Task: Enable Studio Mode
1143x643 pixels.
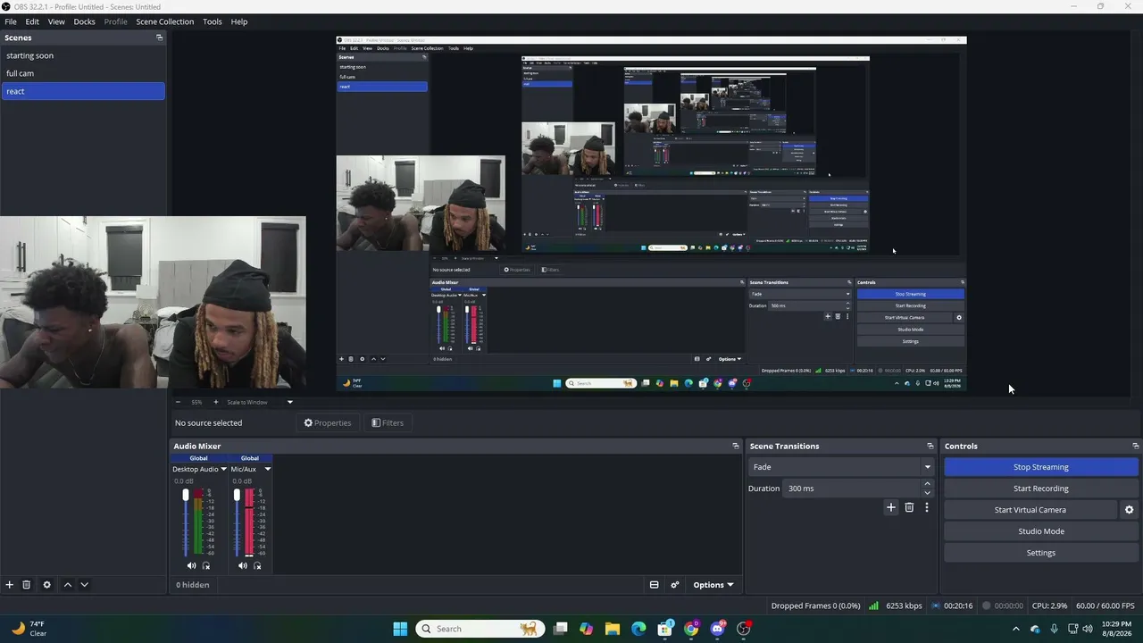Action: (1041, 531)
